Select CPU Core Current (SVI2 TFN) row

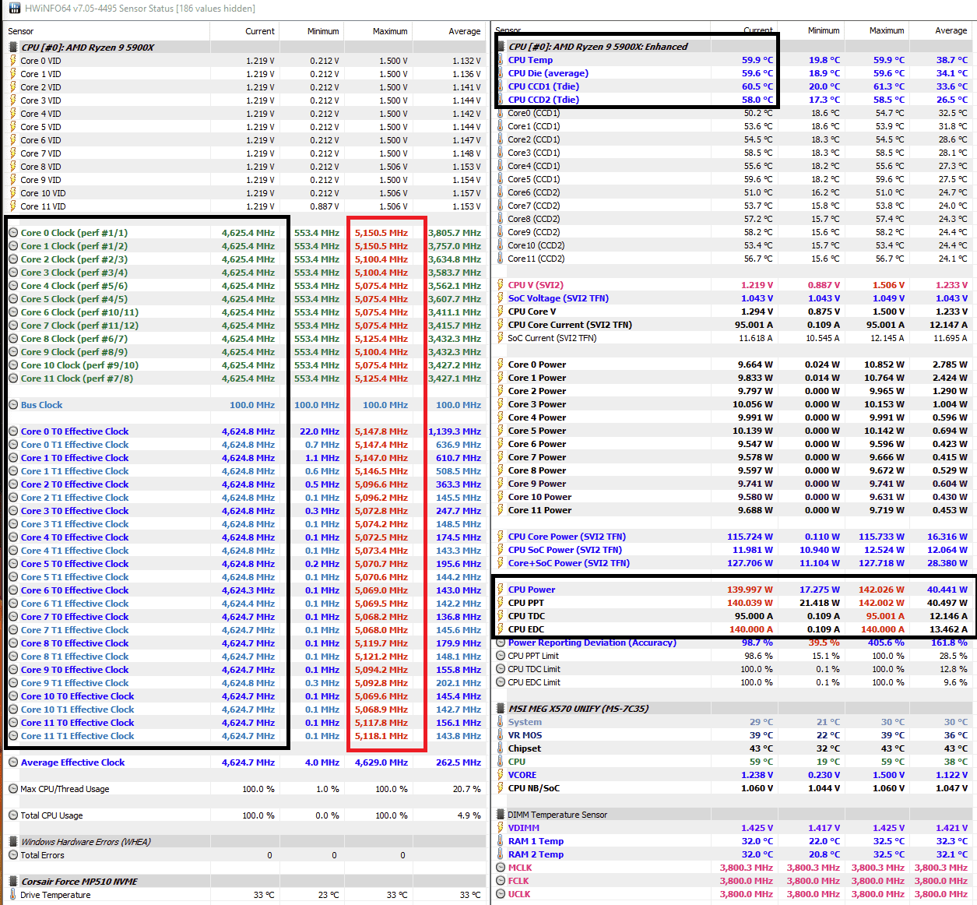734,325
